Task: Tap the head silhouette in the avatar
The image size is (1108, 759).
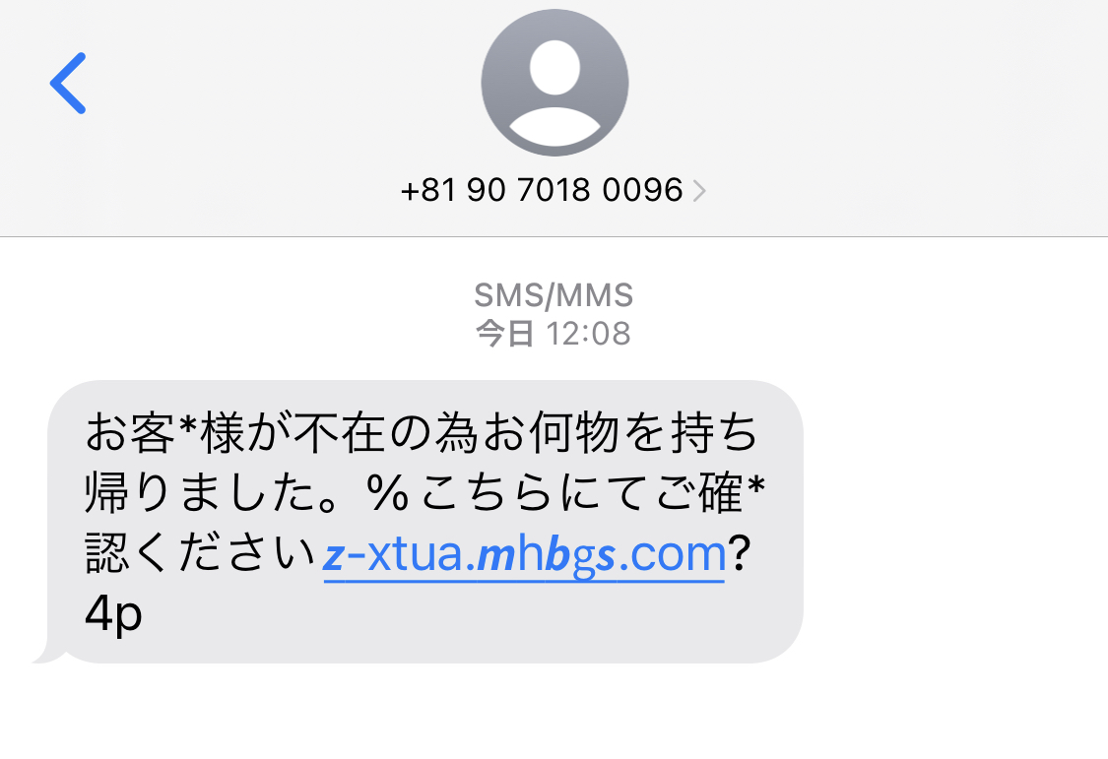Action: coord(554,68)
